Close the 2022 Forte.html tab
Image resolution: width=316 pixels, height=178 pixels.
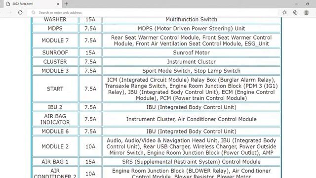(58, 4)
